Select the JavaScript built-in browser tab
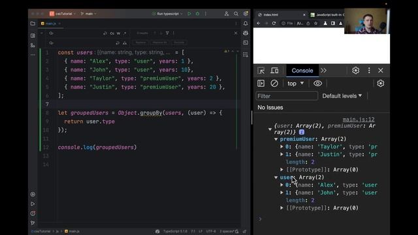 [x=327, y=14]
